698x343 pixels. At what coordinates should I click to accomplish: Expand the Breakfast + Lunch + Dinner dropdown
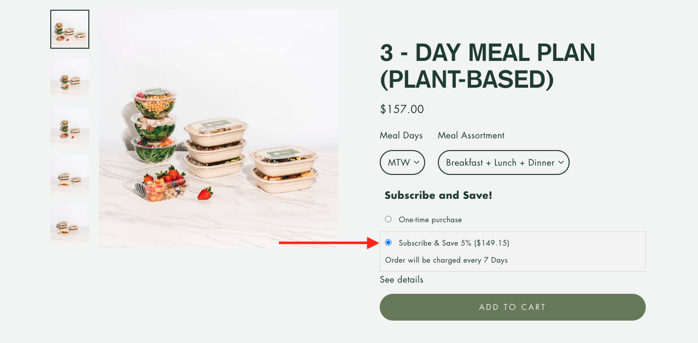[503, 162]
